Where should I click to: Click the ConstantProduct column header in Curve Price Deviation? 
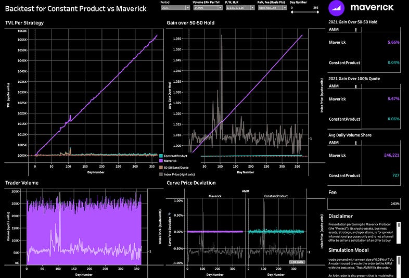point(276,196)
